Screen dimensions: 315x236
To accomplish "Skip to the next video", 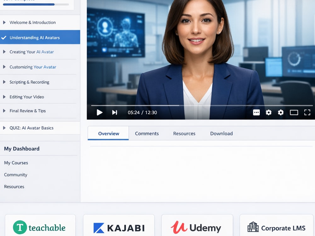I will tap(115, 112).
